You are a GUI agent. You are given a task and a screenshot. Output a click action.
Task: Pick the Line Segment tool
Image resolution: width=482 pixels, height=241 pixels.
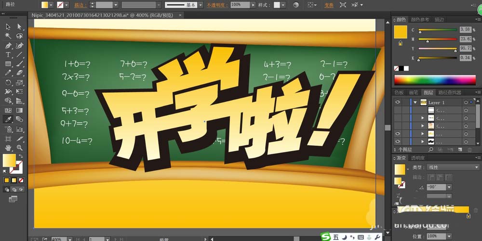tap(19, 54)
